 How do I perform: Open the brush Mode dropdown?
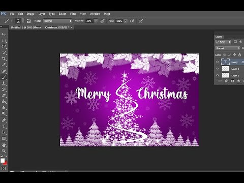(57, 21)
